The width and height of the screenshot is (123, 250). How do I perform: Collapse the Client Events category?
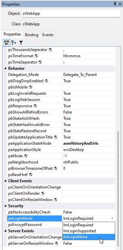pyautogui.click(x=5, y=181)
